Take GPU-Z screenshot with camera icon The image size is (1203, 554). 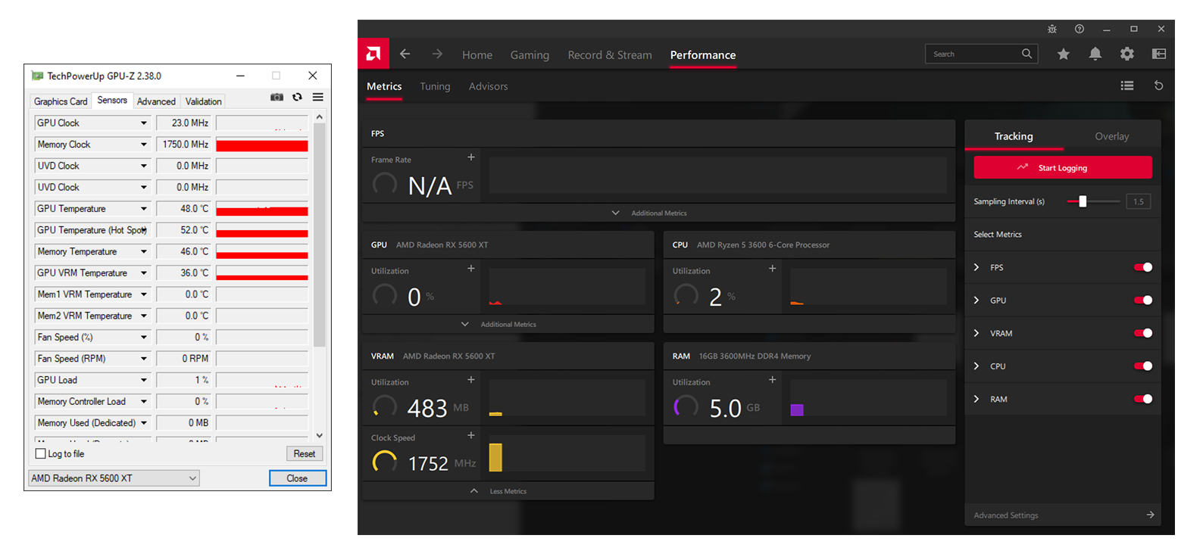277,97
